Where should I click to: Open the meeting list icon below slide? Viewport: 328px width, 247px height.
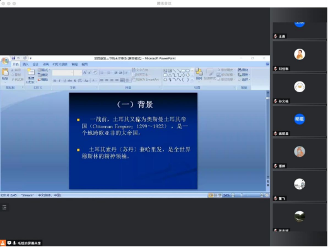coord(4,207)
